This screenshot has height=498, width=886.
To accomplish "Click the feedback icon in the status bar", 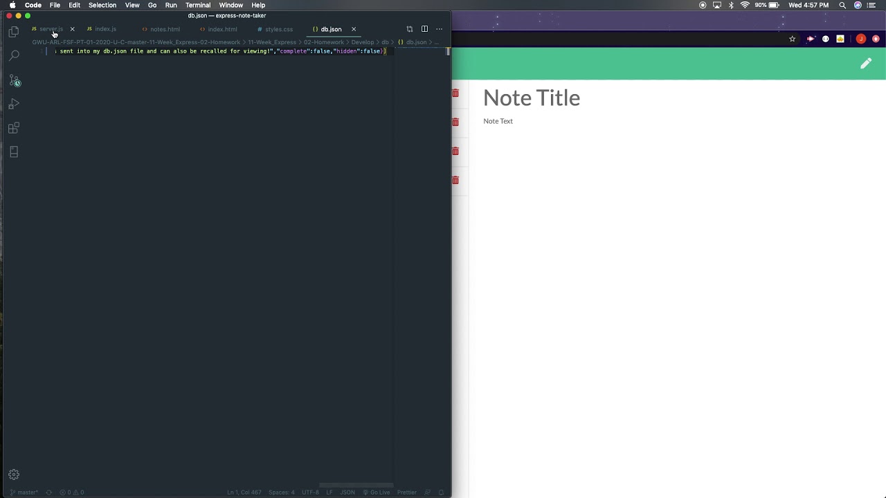I will click(428, 492).
